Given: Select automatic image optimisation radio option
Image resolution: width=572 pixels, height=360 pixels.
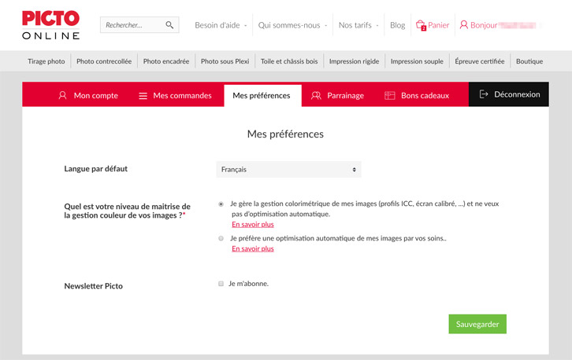Looking at the screenshot, I should tap(221, 238).
